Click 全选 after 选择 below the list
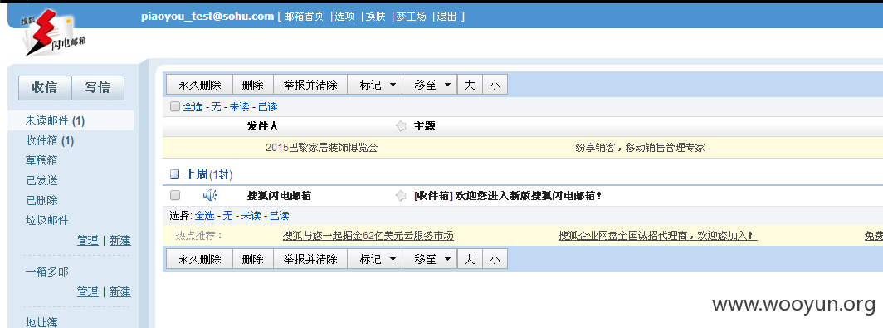The image size is (883, 328). pyautogui.click(x=205, y=216)
